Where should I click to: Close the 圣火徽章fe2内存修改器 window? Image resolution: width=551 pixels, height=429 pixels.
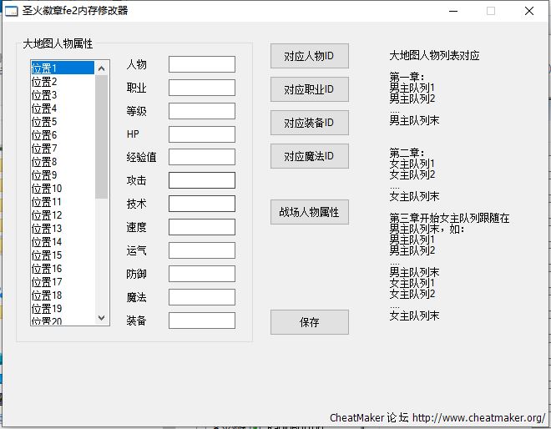pos(529,12)
